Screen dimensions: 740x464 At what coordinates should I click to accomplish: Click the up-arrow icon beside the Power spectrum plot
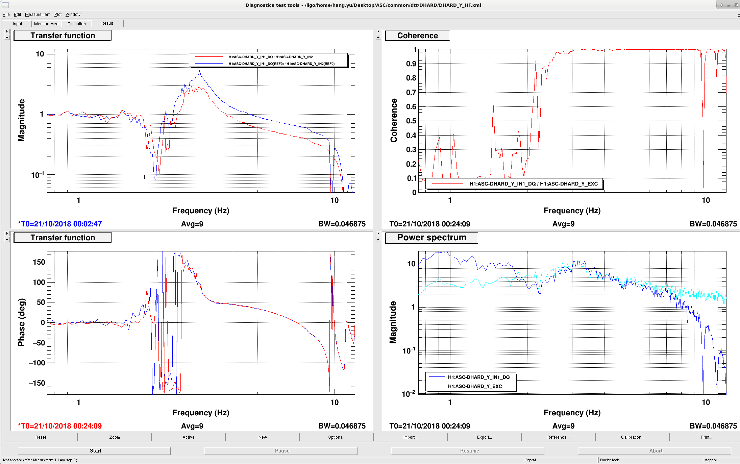click(378, 239)
